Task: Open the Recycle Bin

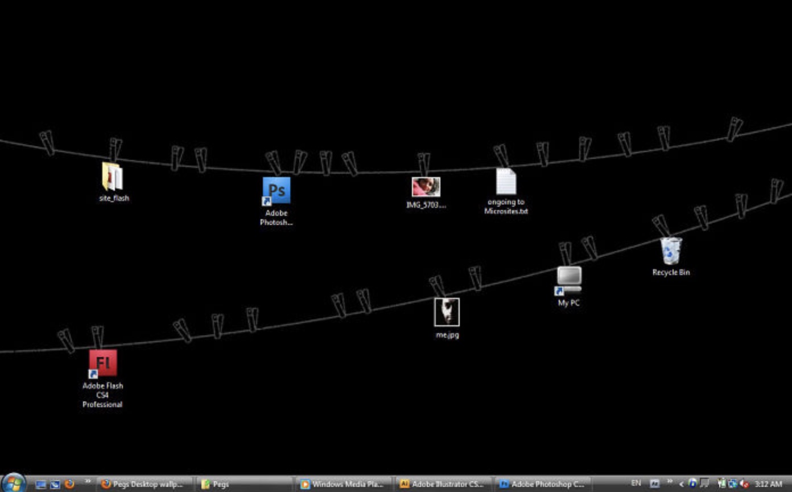Action: 670,251
